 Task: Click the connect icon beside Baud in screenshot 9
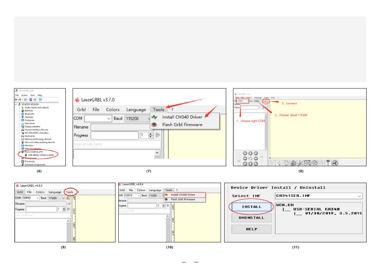(68, 198)
